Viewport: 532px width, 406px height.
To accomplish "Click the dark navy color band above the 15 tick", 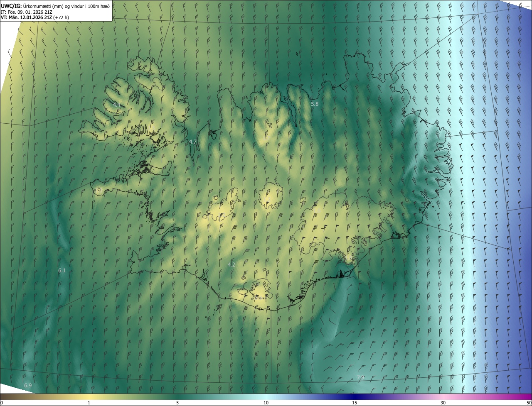I will point(355,396).
